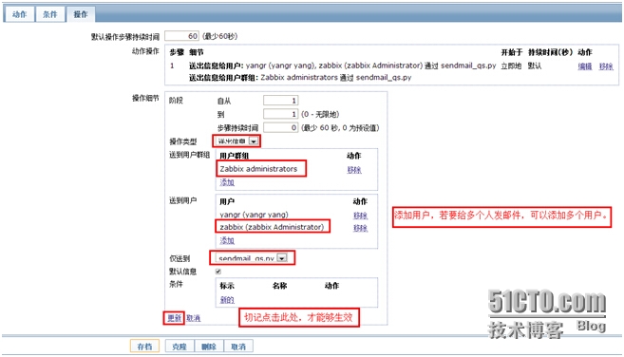This screenshot has width=624, height=357.
Task: Toggle the 默认信息 checkbox
Action: (x=218, y=272)
